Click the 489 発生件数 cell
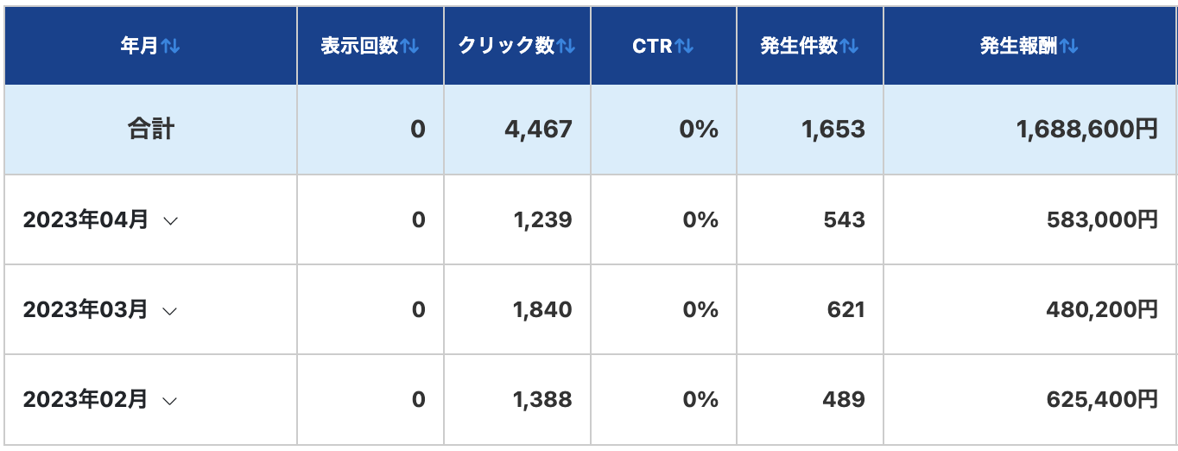The image size is (1178, 451). (x=810, y=399)
